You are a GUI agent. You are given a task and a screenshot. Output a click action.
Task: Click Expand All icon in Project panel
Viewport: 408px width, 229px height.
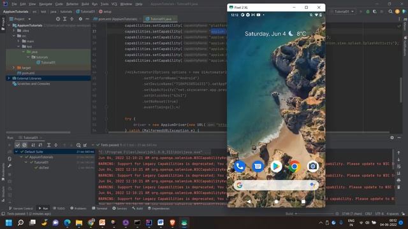click(x=65, y=19)
